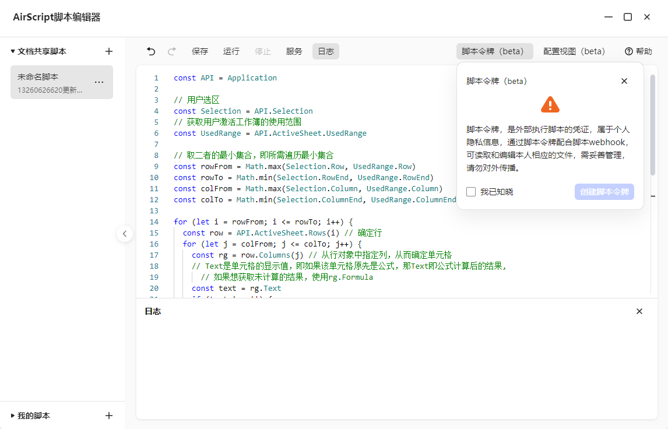The height and width of the screenshot is (429, 668).
Task: Close the 日志 log panel
Action: [x=639, y=311]
